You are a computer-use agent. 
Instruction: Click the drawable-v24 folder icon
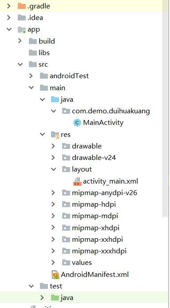click(66, 157)
